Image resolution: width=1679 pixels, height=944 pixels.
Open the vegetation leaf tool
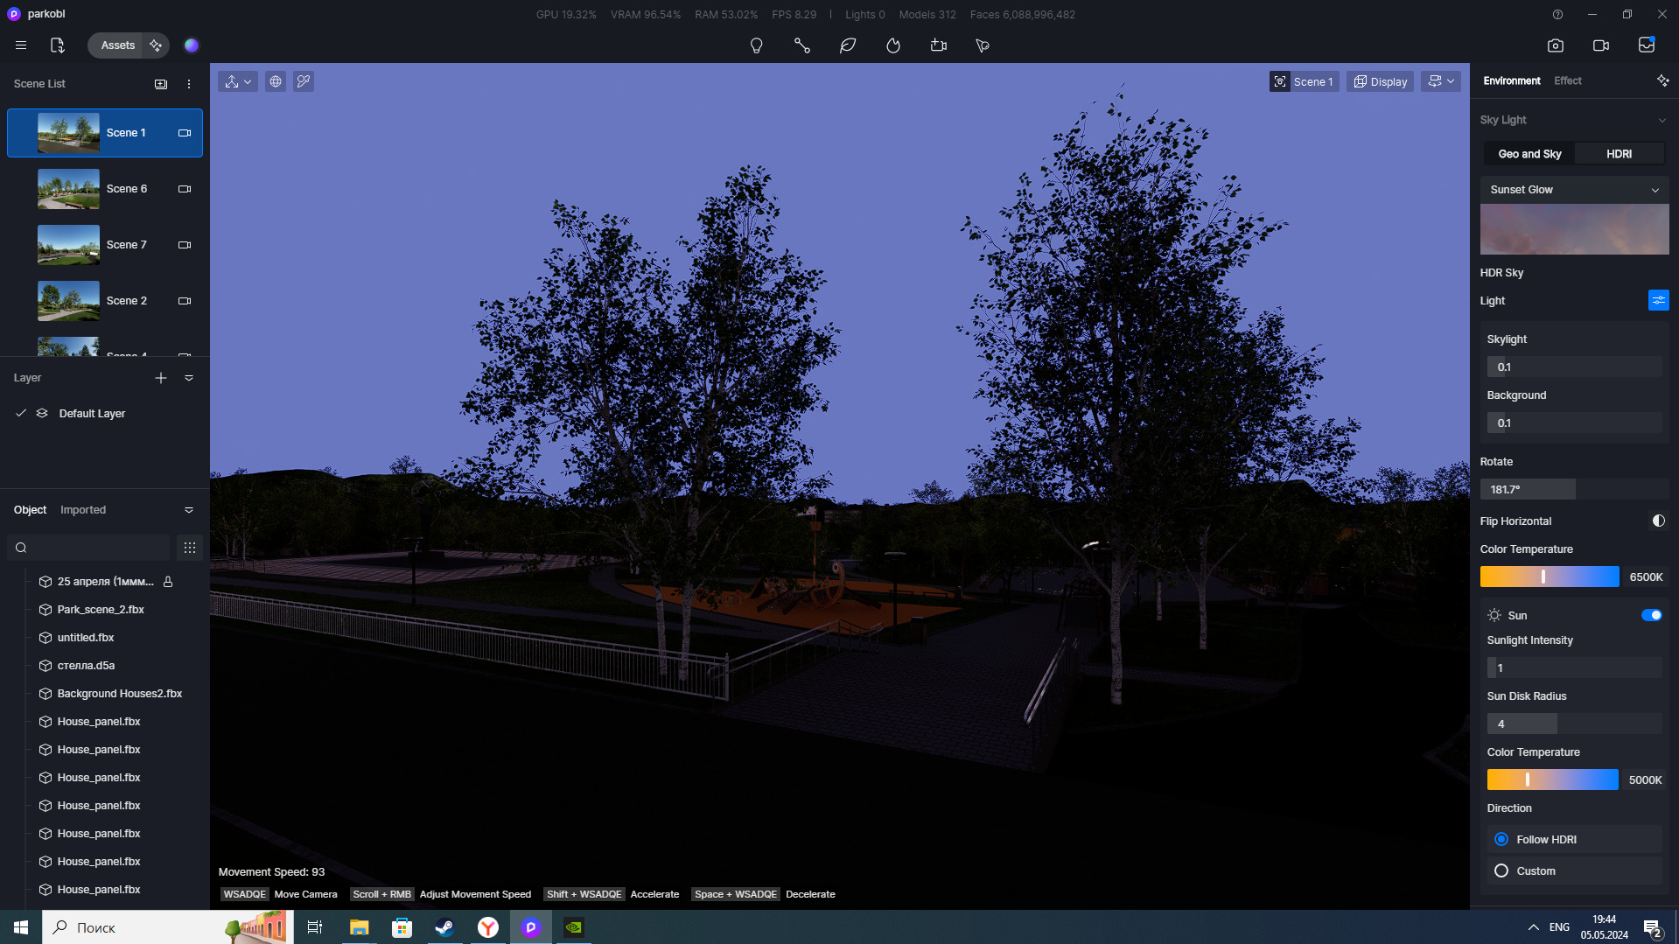coord(848,45)
